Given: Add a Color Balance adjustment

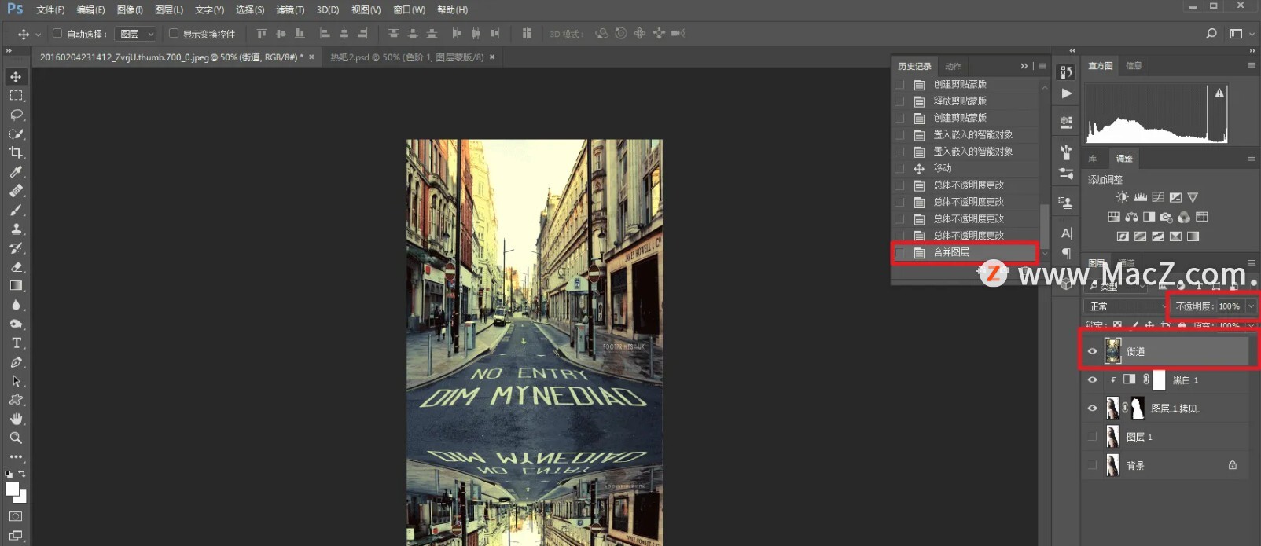Looking at the screenshot, I should (1131, 217).
